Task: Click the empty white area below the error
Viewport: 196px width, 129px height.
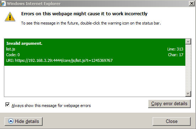Action: point(94,81)
